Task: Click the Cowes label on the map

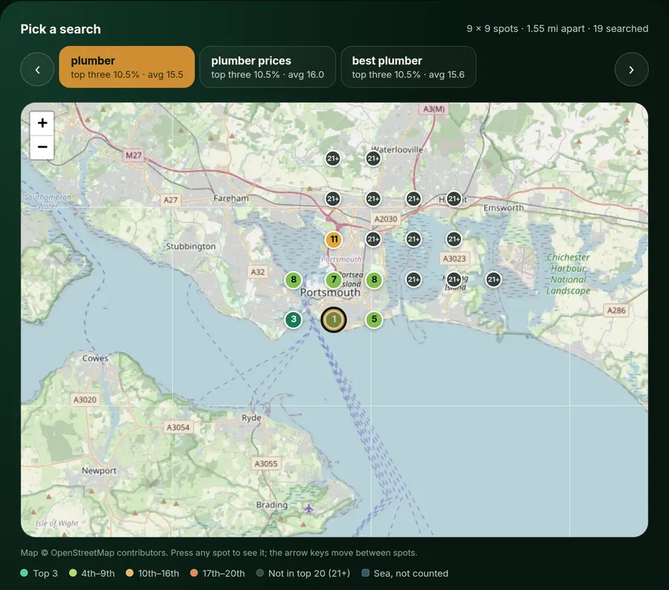Action: (x=95, y=358)
